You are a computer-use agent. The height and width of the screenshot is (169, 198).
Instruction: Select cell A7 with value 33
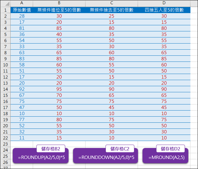coord(22,47)
